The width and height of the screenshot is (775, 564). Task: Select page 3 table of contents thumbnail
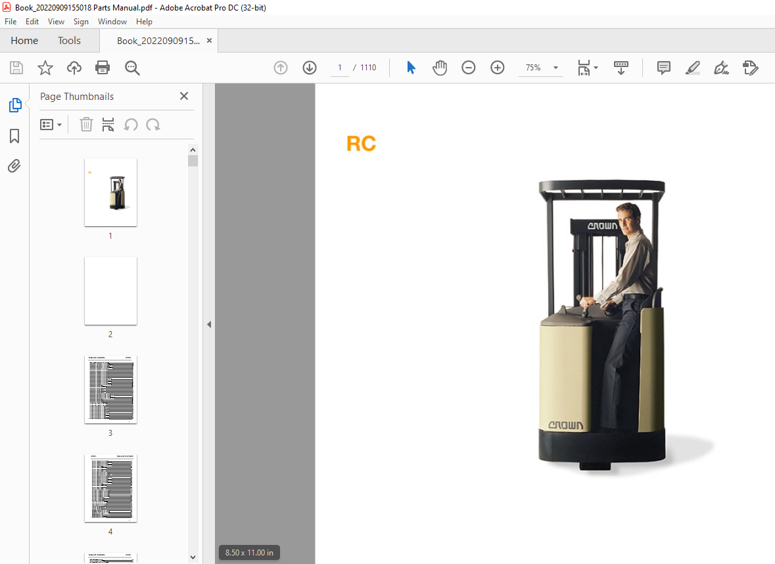110,390
